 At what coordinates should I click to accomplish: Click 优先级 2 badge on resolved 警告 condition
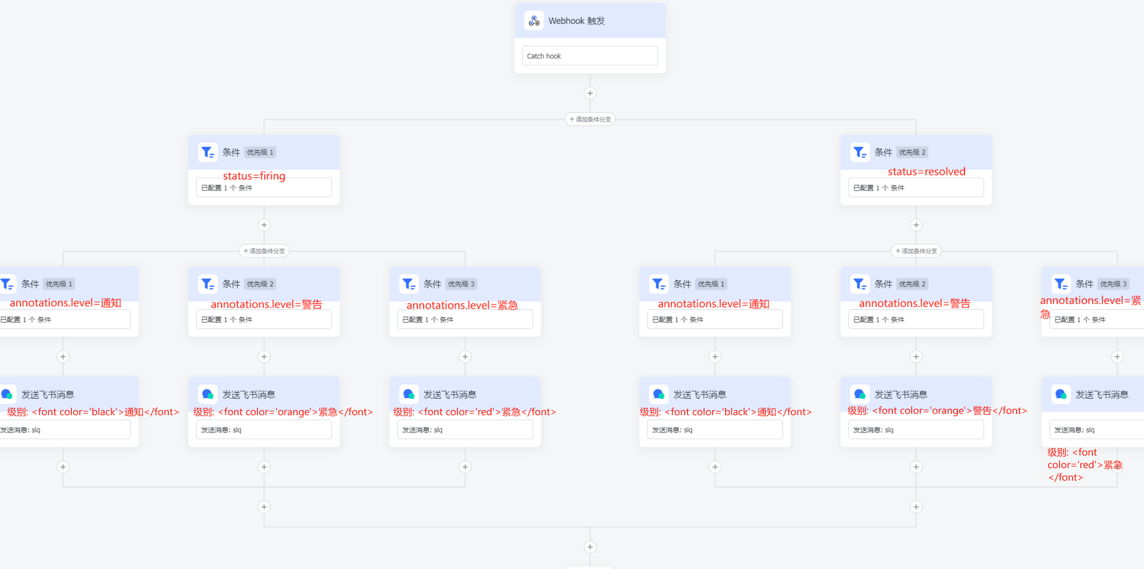tap(912, 284)
